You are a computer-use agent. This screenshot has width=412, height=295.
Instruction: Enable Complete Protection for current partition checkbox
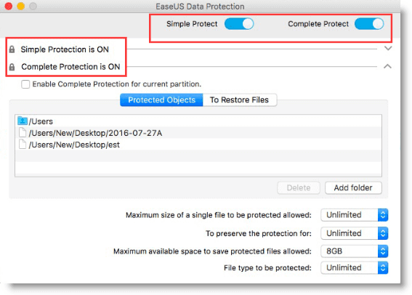point(25,84)
